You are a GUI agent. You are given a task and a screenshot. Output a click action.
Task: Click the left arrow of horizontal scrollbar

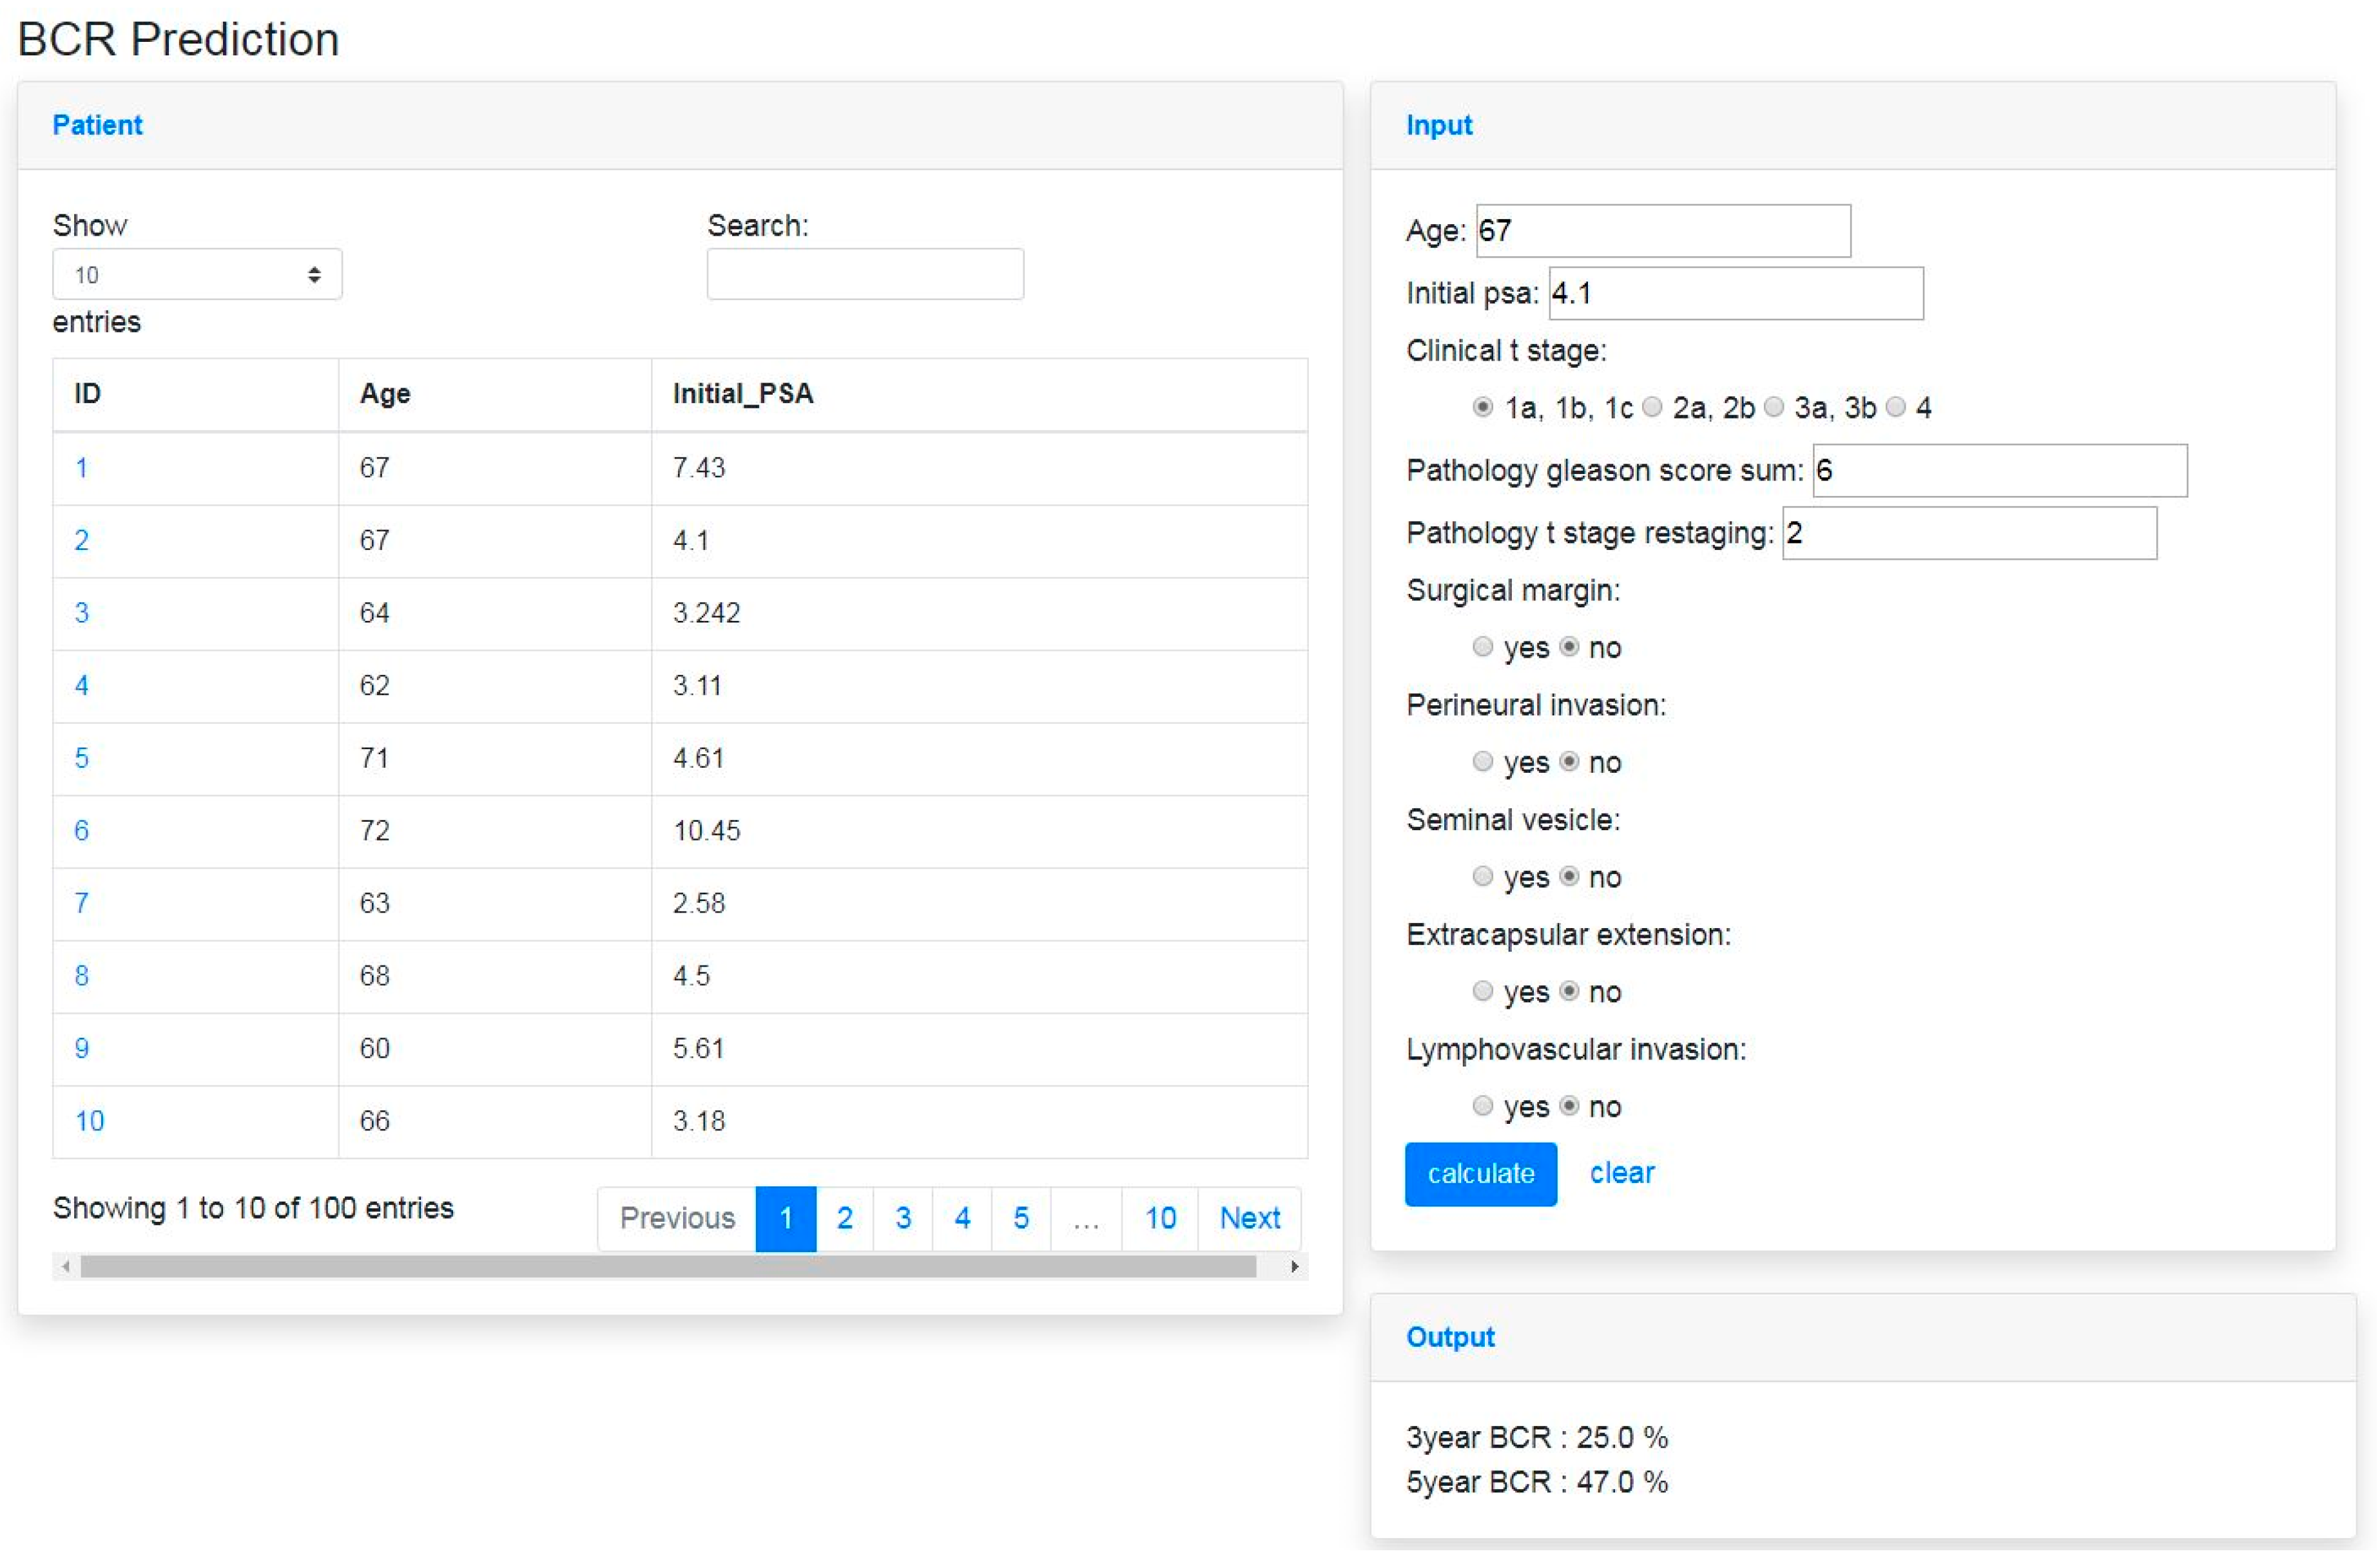tap(66, 1268)
